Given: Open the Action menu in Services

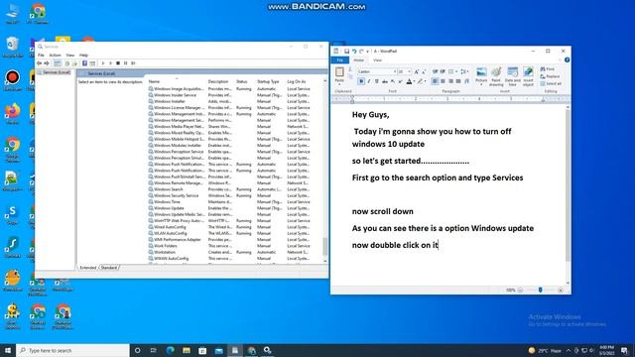Looking at the screenshot, I should [56, 56].
